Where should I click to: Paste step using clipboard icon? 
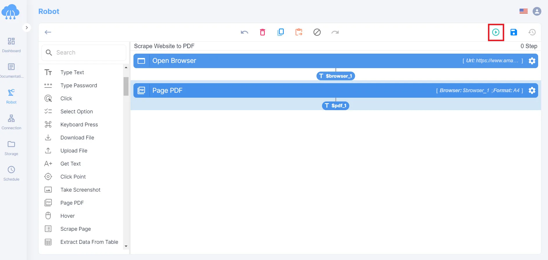coord(299,32)
